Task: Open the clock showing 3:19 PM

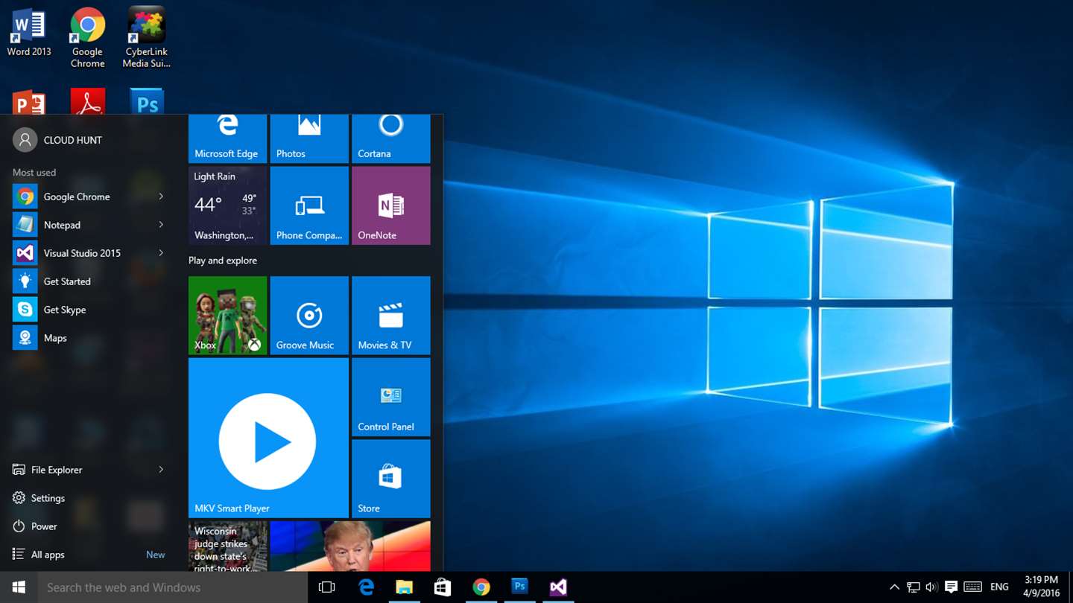Action: 1041,587
